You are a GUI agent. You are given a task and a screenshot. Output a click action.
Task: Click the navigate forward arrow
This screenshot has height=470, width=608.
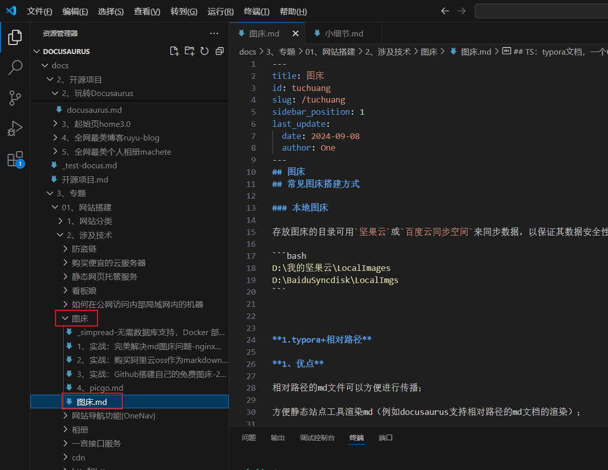462,11
